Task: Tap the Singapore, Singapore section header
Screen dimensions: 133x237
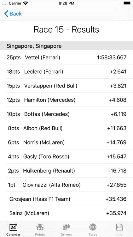Action: pyautogui.click(x=66, y=46)
